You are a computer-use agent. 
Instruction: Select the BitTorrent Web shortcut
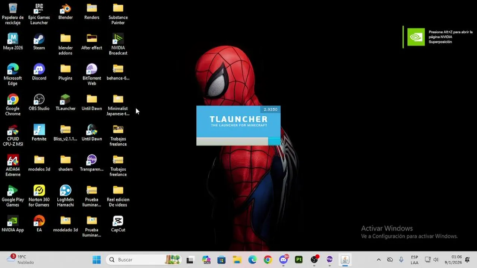pos(92,75)
